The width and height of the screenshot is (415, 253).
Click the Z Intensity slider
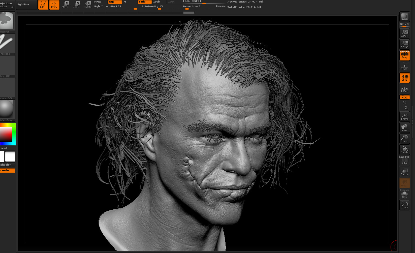pos(160,7)
